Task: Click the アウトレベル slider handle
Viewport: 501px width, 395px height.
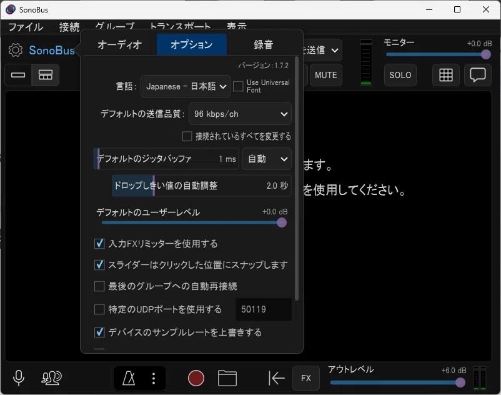Action: [x=460, y=382]
